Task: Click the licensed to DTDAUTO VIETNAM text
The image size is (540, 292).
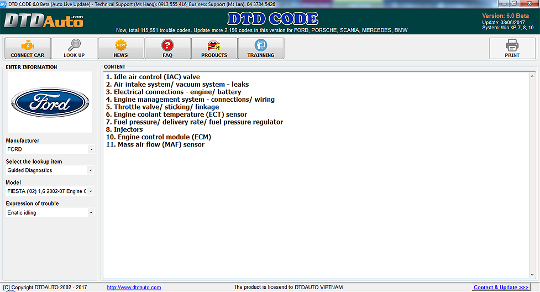Action: (289, 287)
